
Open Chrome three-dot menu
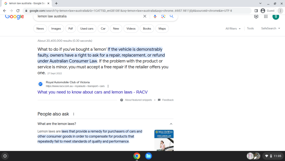coord(280,11)
